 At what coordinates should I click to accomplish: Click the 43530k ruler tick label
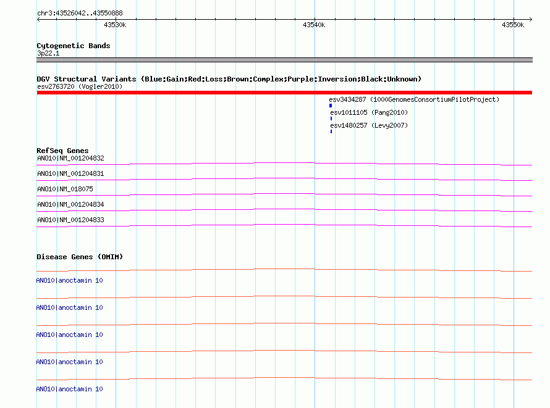[x=115, y=25]
